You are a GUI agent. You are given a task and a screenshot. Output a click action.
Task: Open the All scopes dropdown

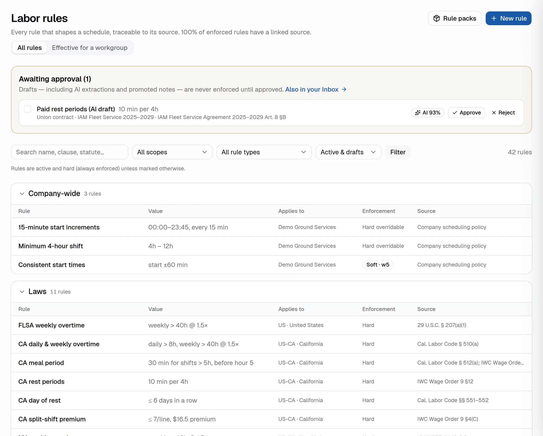pos(172,152)
